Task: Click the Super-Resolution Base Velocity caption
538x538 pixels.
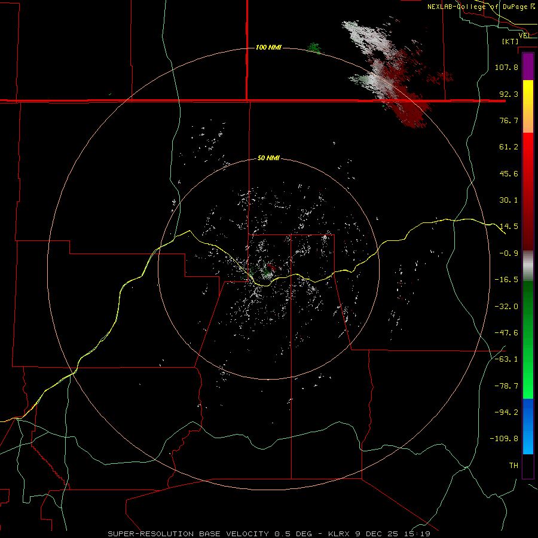Action: (269, 534)
